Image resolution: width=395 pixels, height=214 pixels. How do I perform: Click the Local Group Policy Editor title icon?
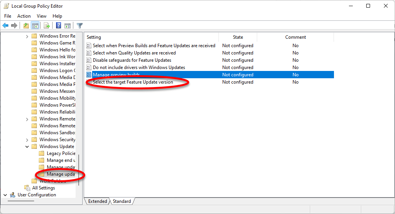tap(6, 6)
